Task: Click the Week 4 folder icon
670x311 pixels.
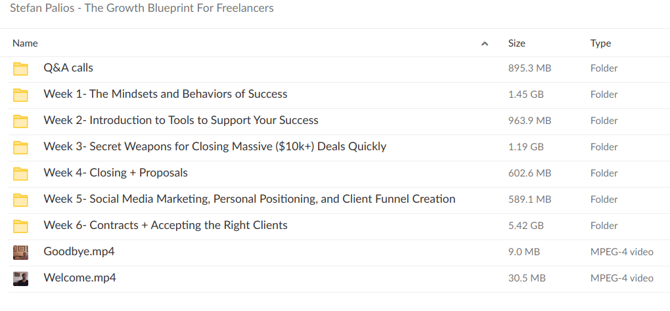Action: tap(21, 174)
